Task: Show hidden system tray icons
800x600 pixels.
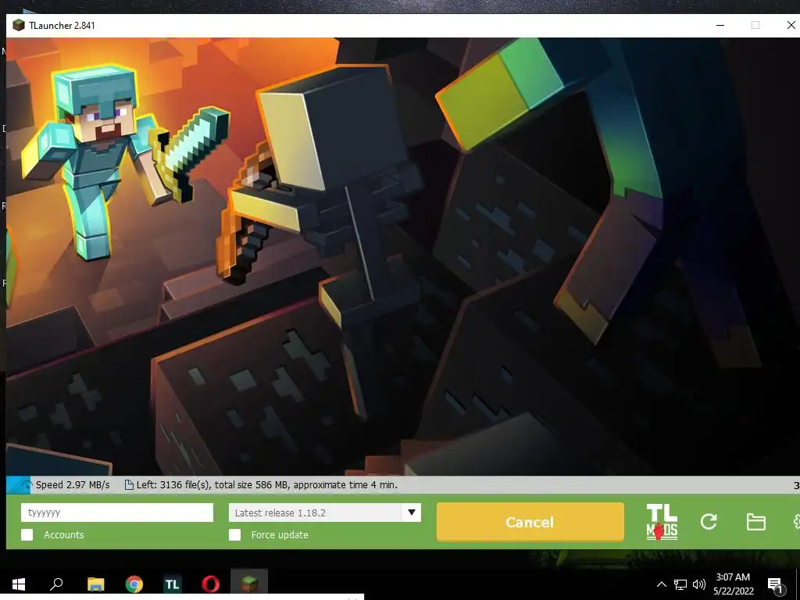Action: pos(661,584)
